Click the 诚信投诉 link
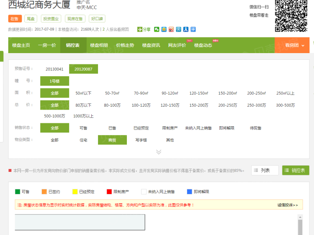 (x=287, y=205)
